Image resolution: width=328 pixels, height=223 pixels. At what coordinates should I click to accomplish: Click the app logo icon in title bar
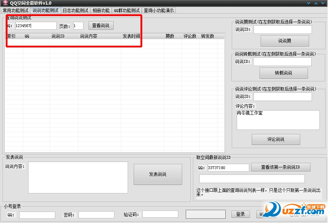pos(5,3)
